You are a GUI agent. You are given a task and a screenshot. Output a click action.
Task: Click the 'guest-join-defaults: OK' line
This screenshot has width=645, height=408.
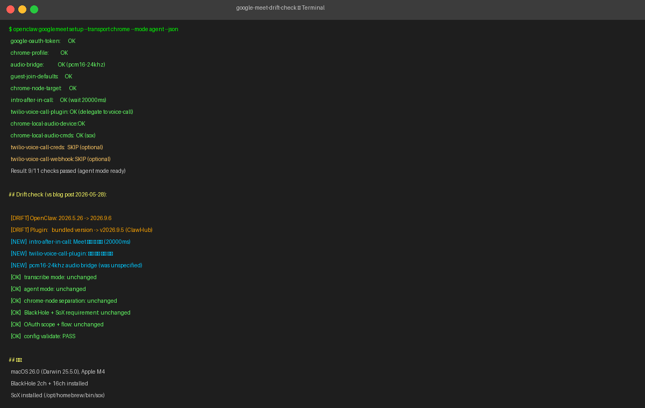pyautogui.click(x=41, y=76)
